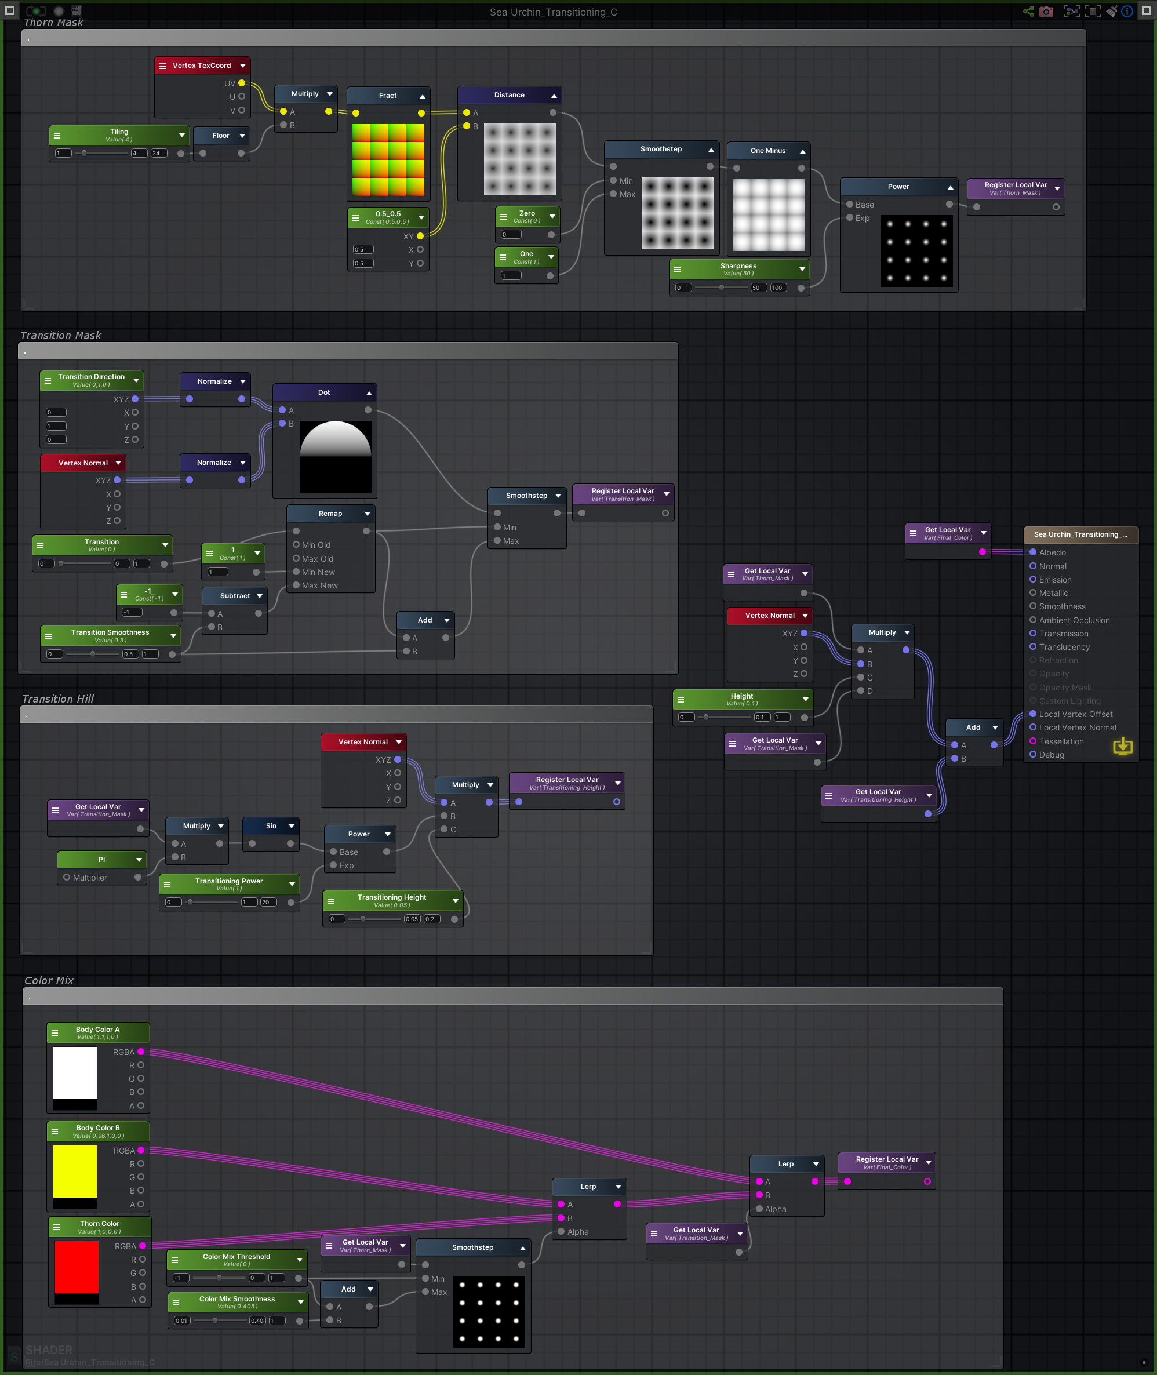
Task: Open the console log icon near Thorn Mask
Action: pos(77,11)
